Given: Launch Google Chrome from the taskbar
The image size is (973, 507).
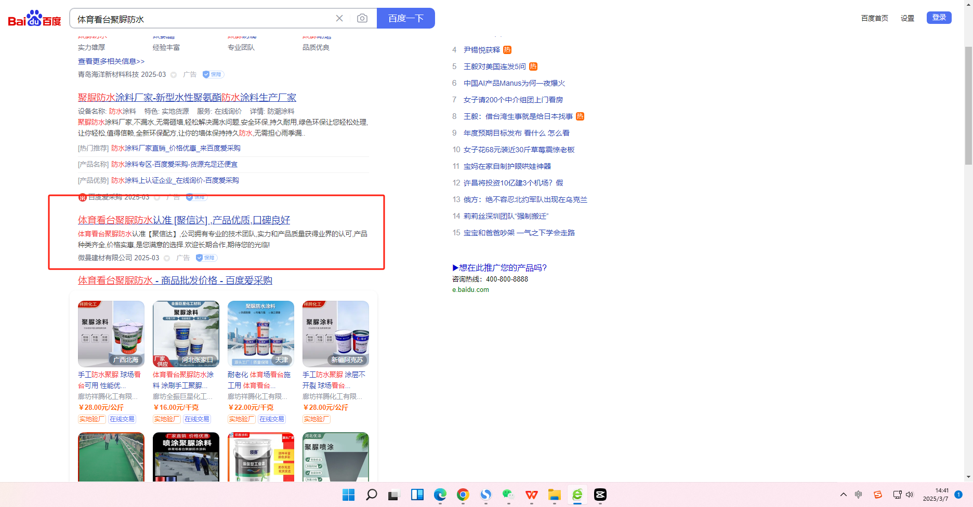Looking at the screenshot, I should point(463,495).
